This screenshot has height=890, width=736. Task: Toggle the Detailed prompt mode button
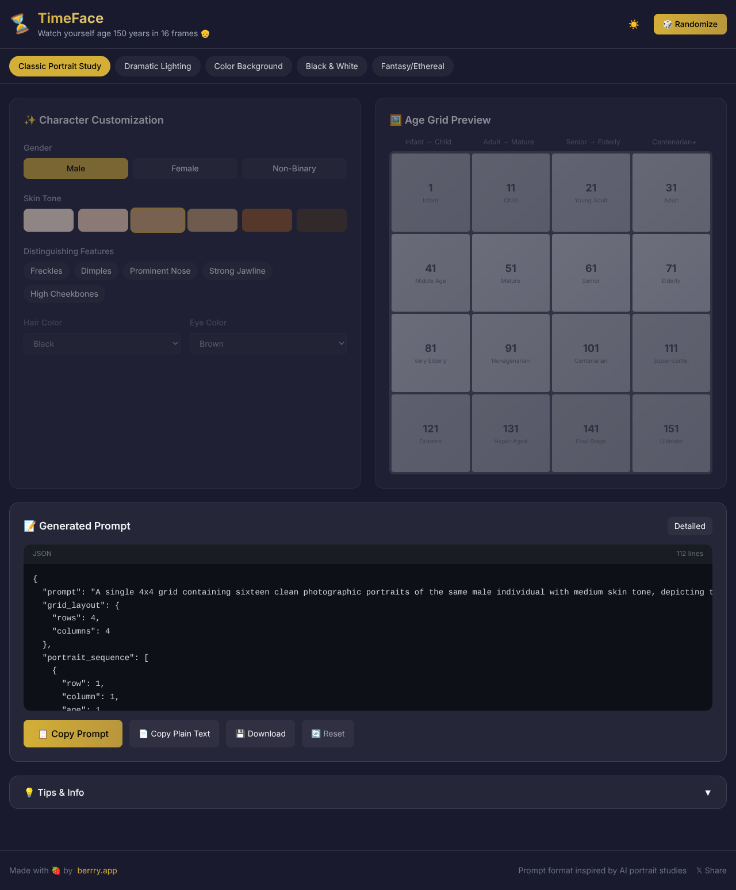tap(689, 526)
